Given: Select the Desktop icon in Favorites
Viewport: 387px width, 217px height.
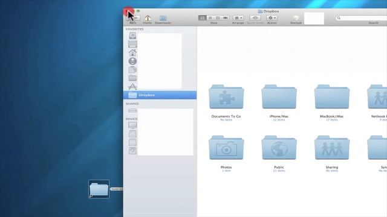Looking at the screenshot, I should (132, 44).
